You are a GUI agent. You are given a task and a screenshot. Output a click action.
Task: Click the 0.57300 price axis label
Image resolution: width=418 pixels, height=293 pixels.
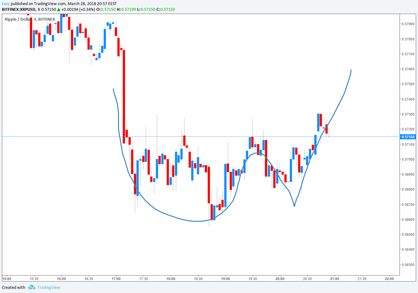[x=408, y=114]
